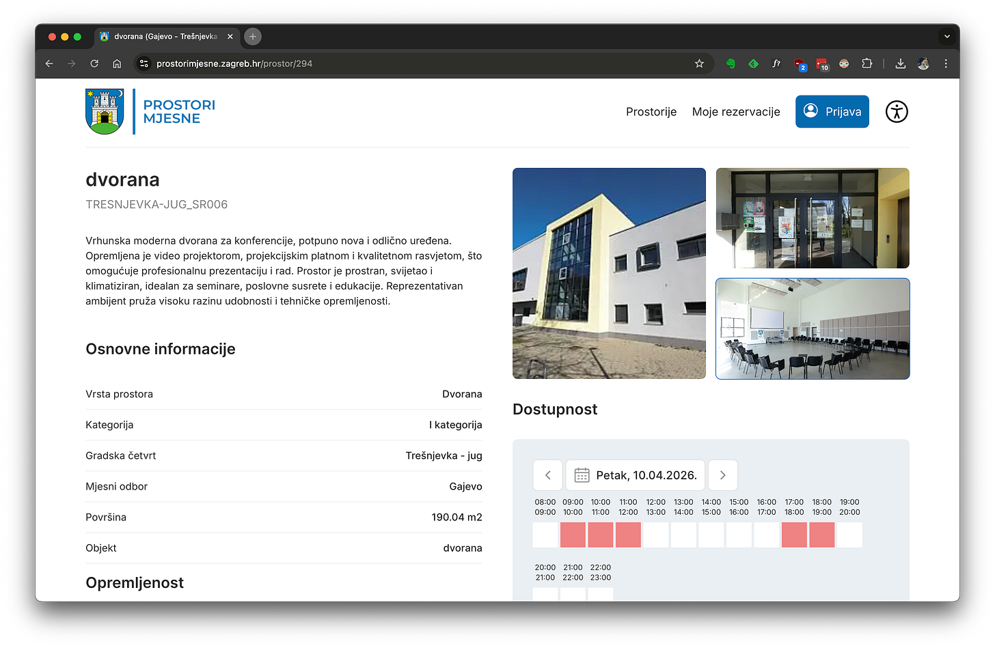View site information for prostorimjesne.zagreb.hr
995x648 pixels.
[x=144, y=64]
